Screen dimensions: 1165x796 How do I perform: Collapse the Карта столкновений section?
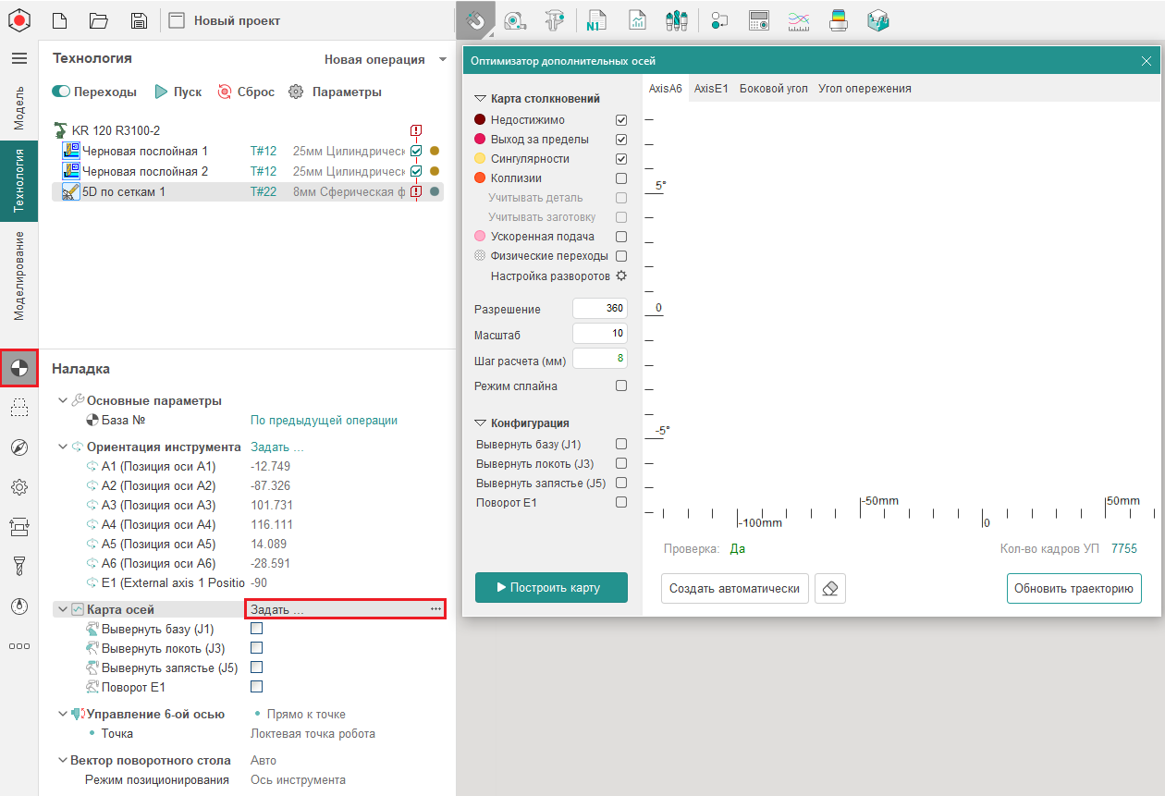pyautogui.click(x=480, y=98)
